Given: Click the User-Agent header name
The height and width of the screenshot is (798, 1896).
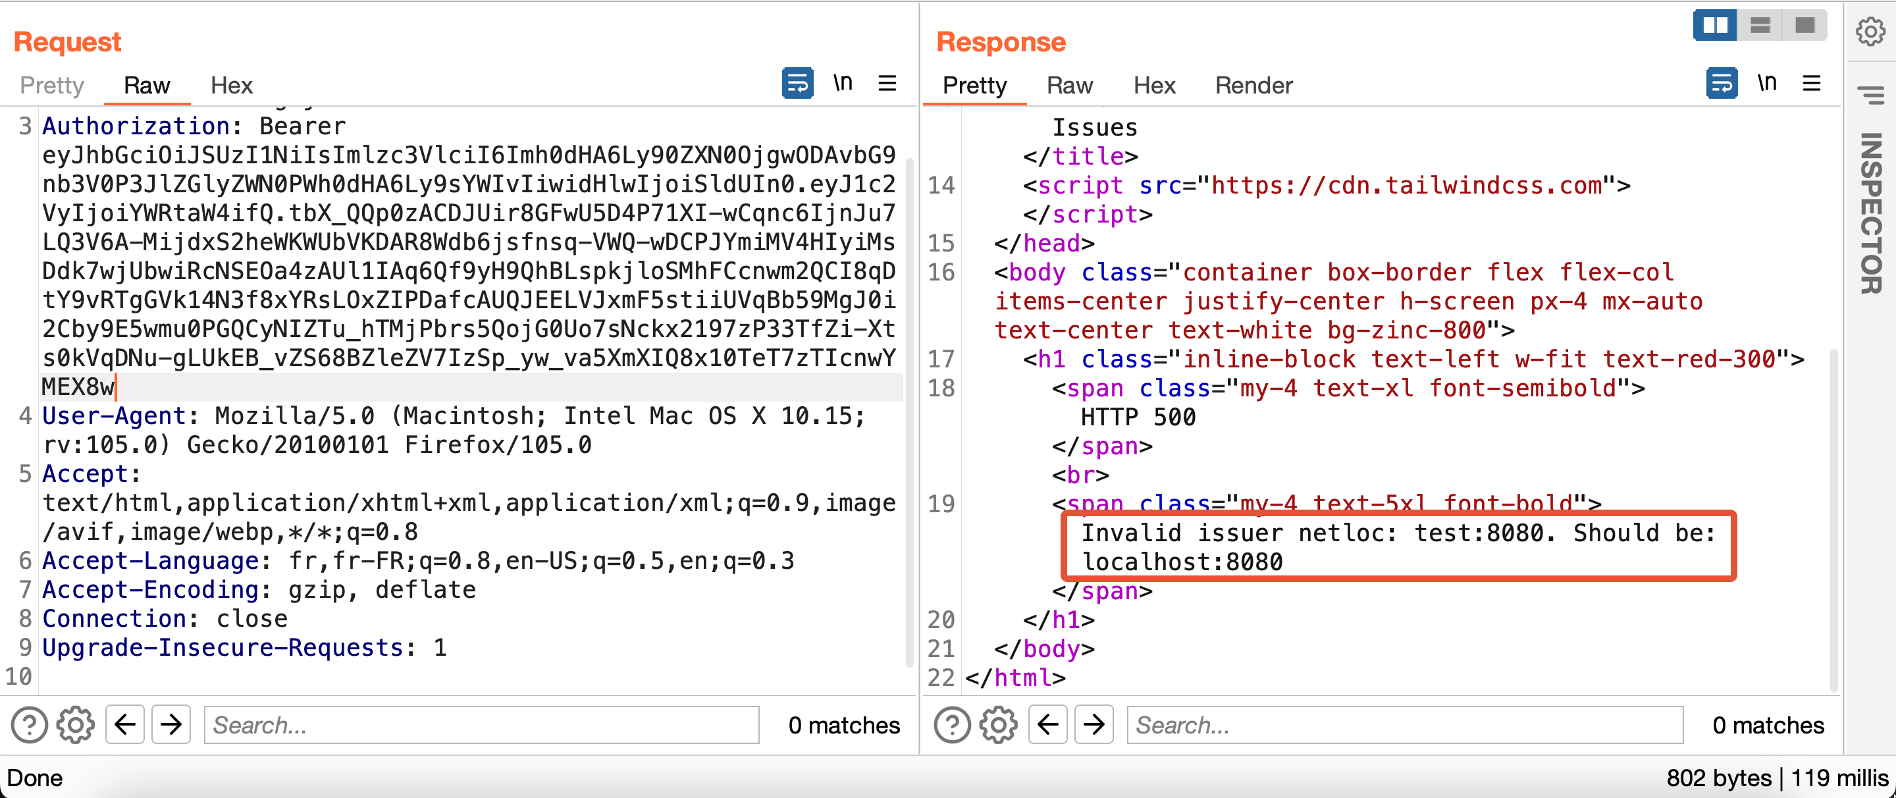Looking at the screenshot, I should point(114,416).
